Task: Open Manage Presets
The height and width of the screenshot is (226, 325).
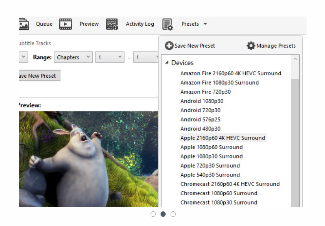Action: coord(276,46)
